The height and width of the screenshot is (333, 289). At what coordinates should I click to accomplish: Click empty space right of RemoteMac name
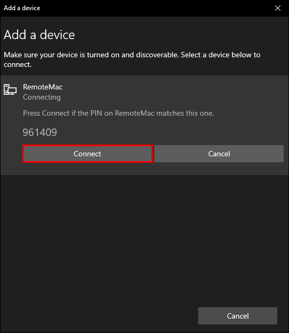click(x=173, y=87)
